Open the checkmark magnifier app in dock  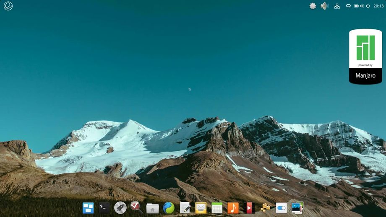coord(136,207)
